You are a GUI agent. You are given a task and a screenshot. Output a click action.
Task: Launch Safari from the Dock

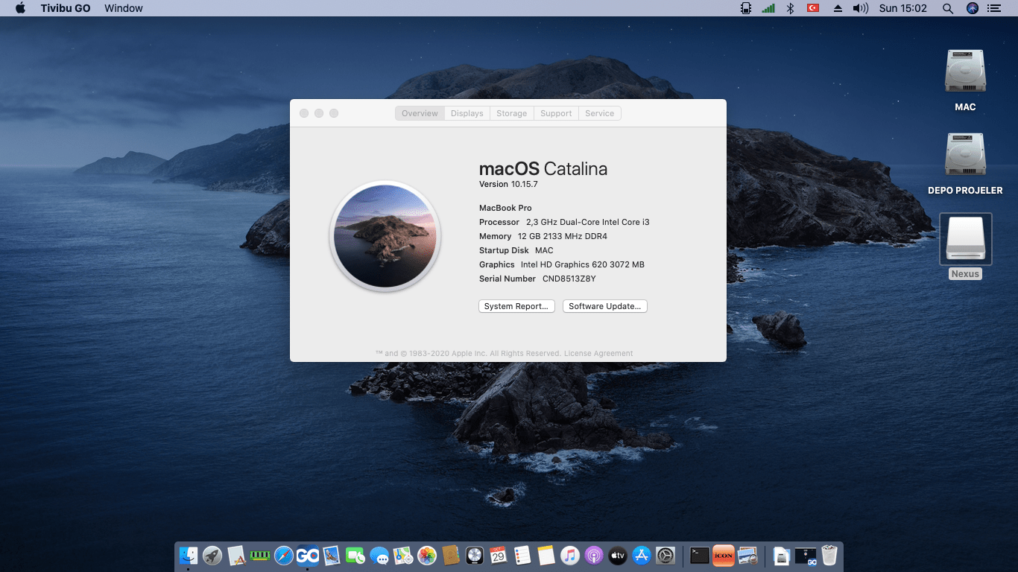284,556
